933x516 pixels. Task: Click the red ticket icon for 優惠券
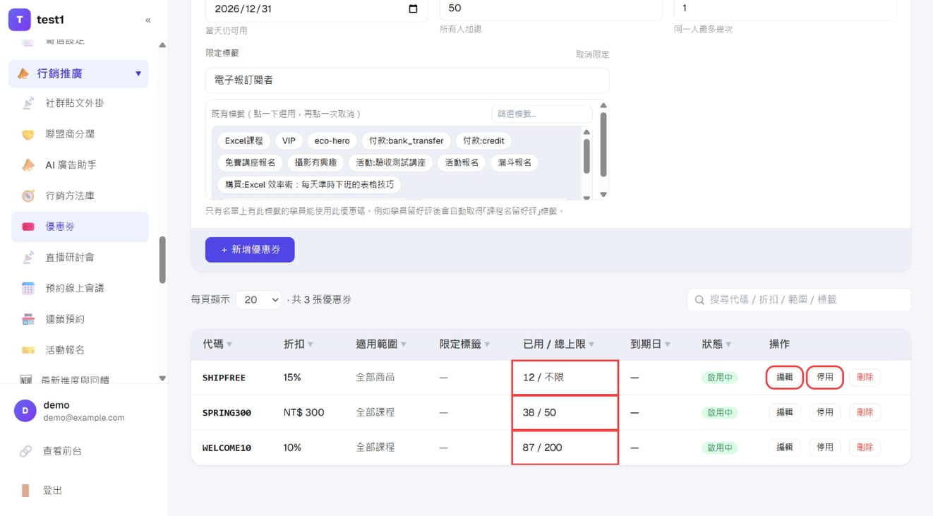28,227
